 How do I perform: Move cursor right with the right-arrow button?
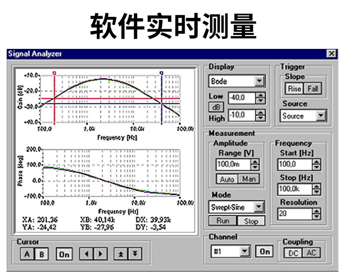pos(100,254)
